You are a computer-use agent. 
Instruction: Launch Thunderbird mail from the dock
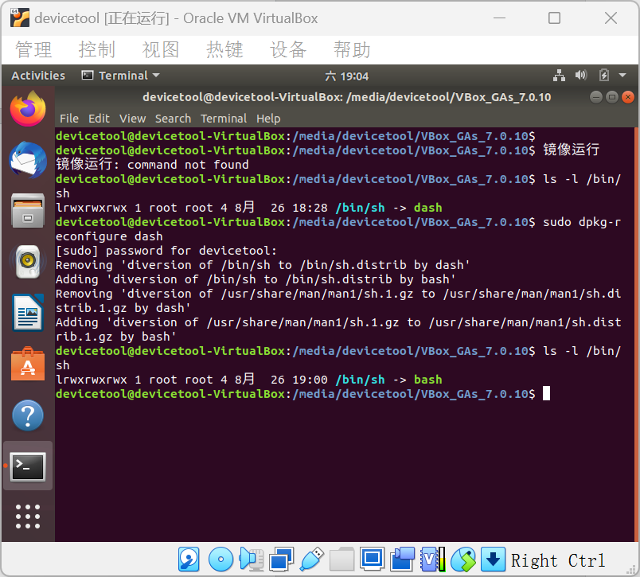pos(28,160)
